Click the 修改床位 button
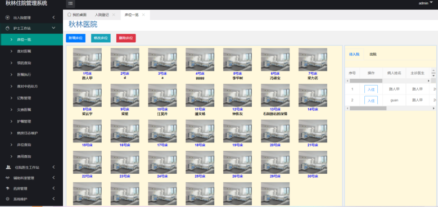Image resolution: width=438 pixels, height=207 pixels. pos(101,38)
